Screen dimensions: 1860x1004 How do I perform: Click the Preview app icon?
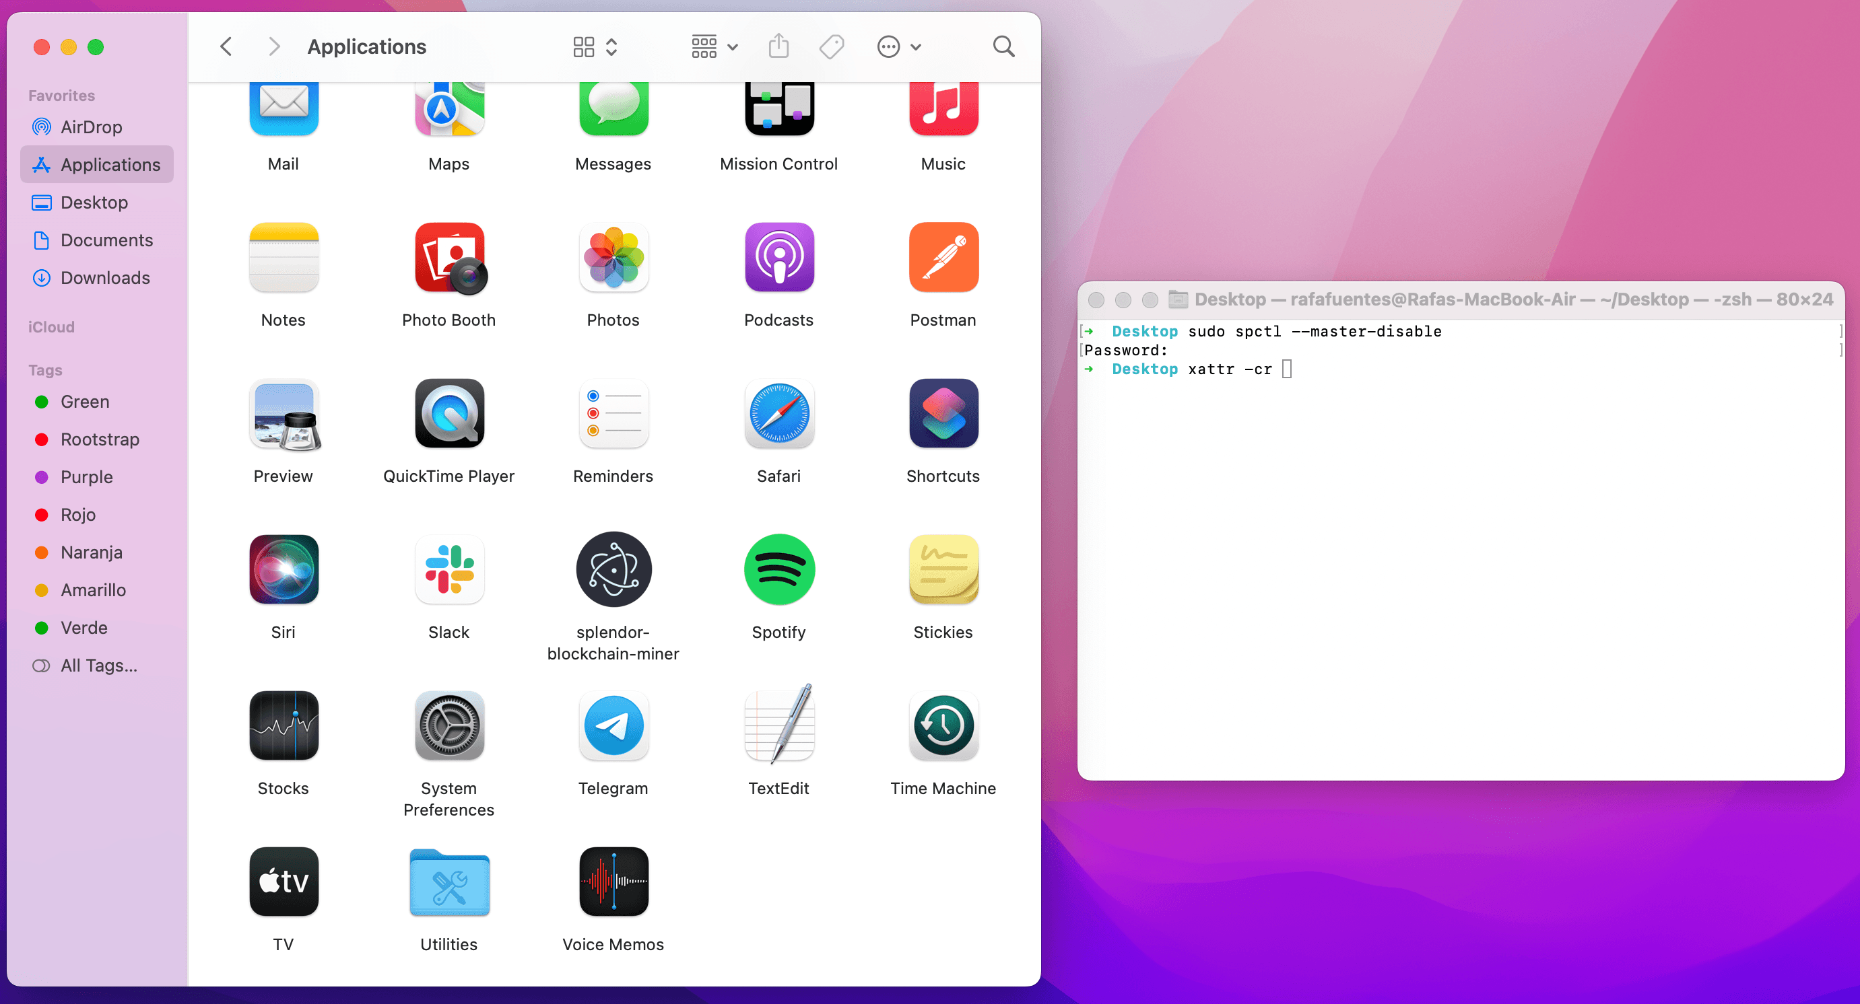click(284, 414)
